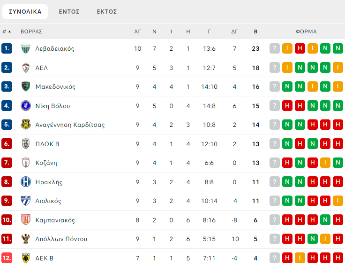Click the Μακεδονικός team logo
The image size is (345, 267).
pyautogui.click(x=26, y=86)
